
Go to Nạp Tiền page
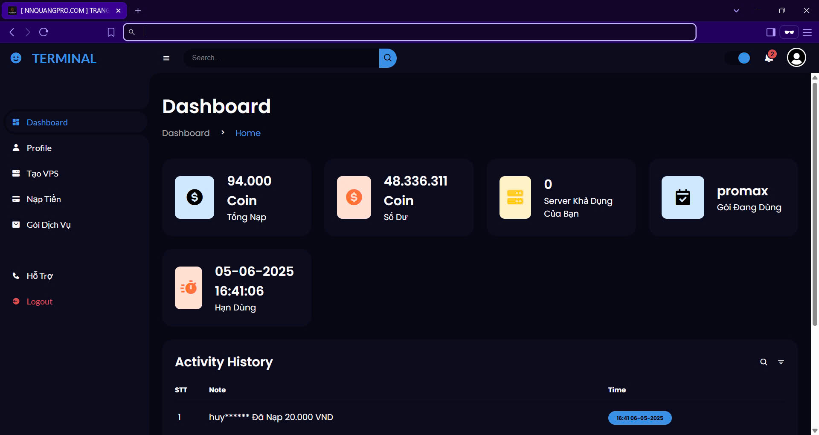pyautogui.click(x=44, y=199)
